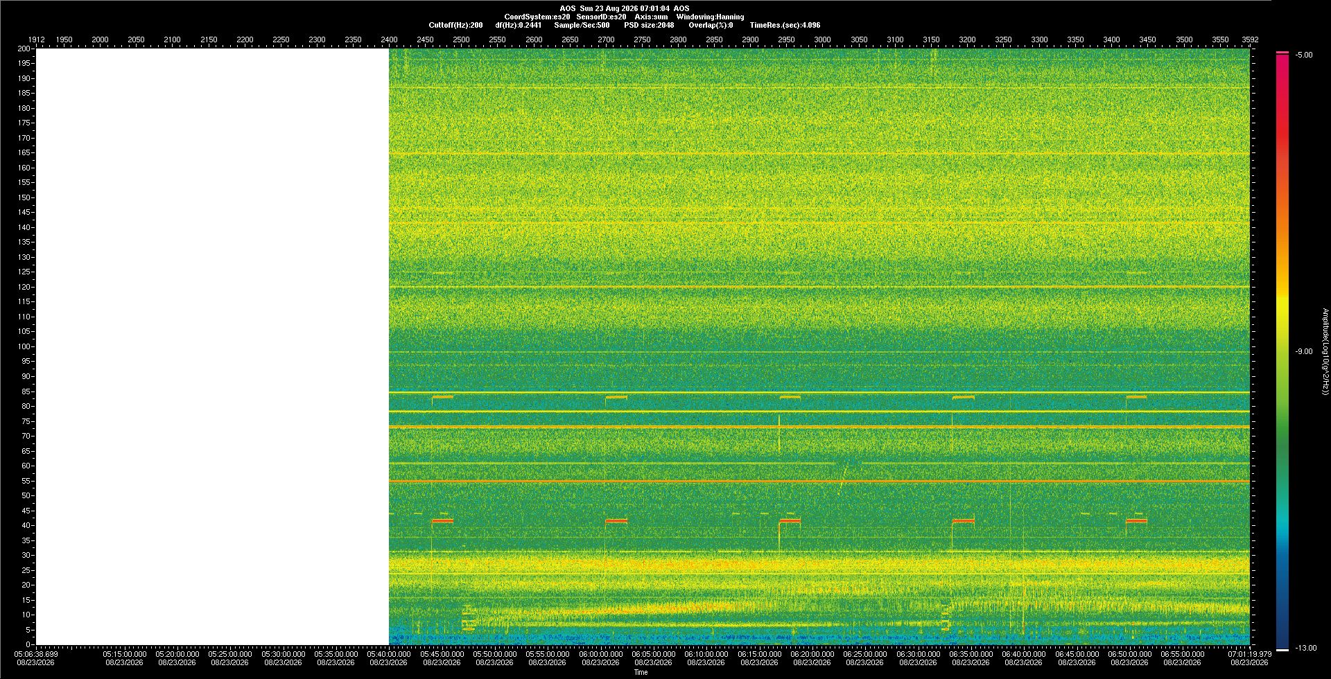Click the 200 Hz frequency axis tick

(x=25, y=48)
